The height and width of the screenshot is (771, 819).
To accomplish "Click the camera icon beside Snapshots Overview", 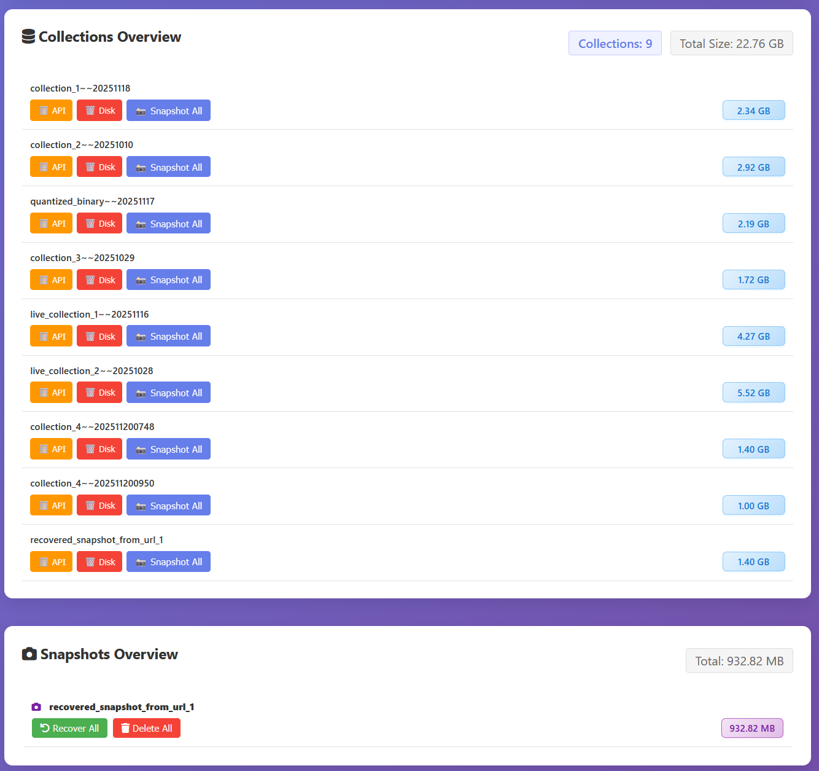I will (29, 654).
